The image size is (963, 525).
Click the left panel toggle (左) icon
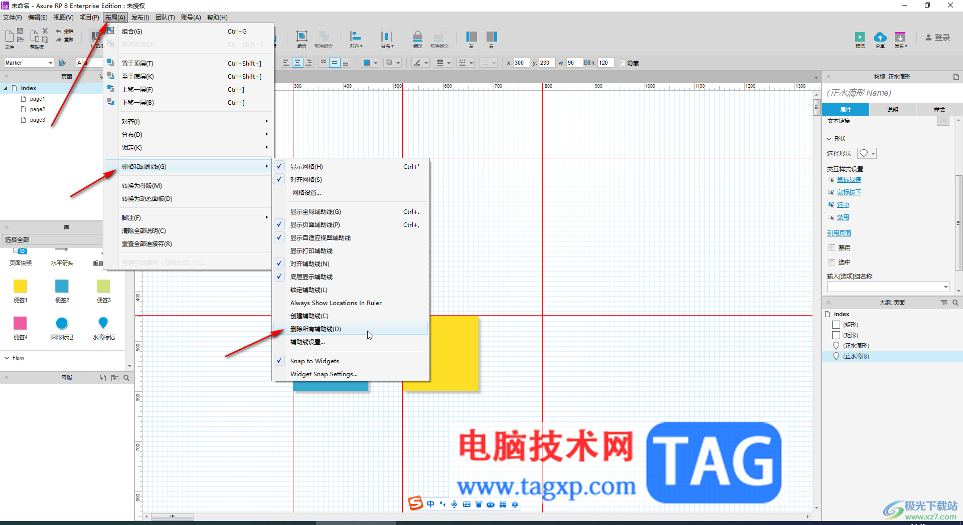(471, 36)
